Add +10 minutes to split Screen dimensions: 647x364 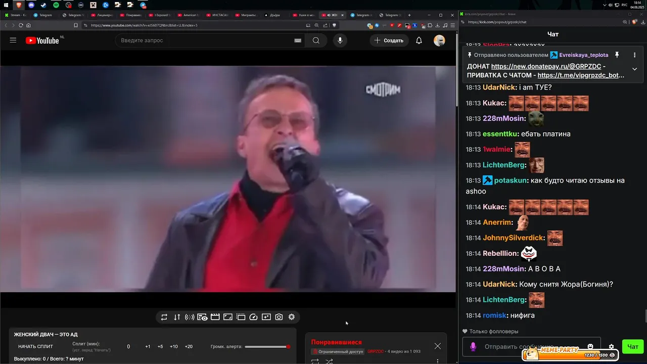click(x=174, y=346)
